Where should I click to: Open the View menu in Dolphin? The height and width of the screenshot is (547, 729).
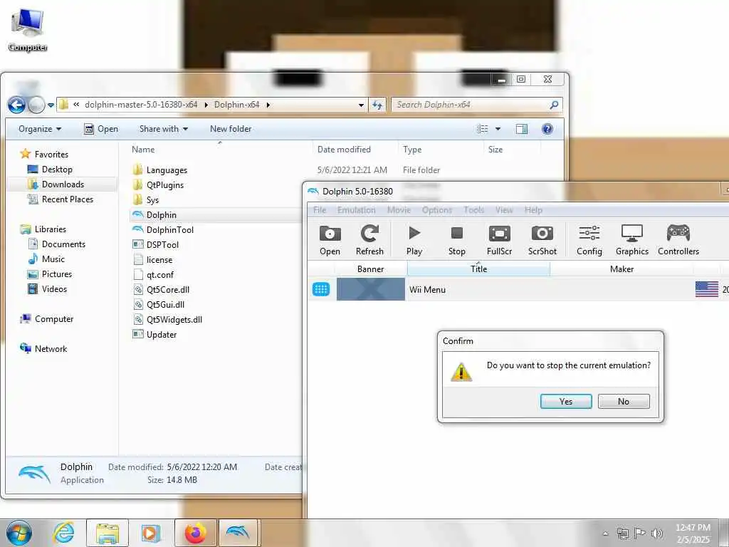(x=503, y=210)
